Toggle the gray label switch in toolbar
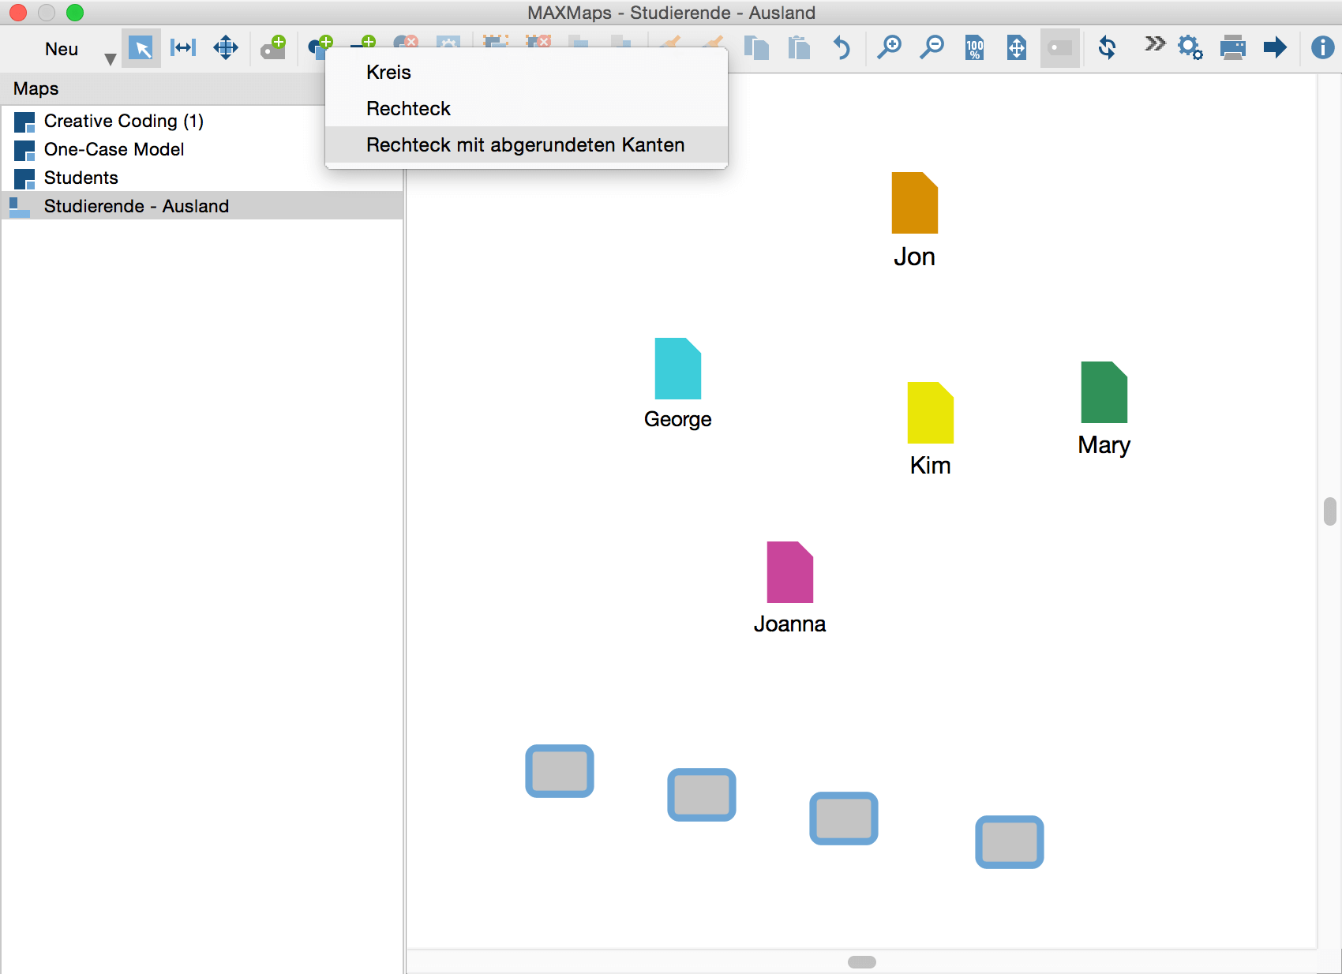 (x=1059, y=48)
